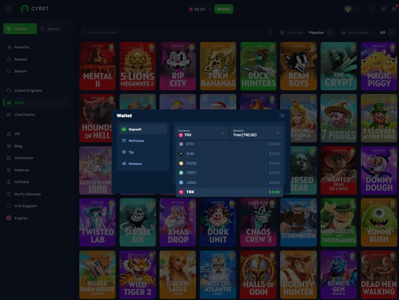Select the Tip tab in Wallet
Viewport: 399px width, 300px height.
click(x=131, y=152)
